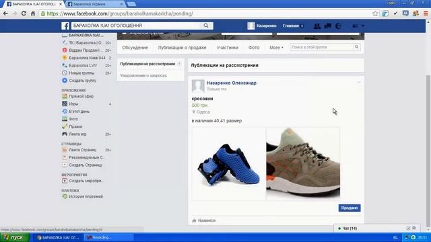Click the group search magnifier button
The height and width of the screenshot is (242, 431).
356,47
